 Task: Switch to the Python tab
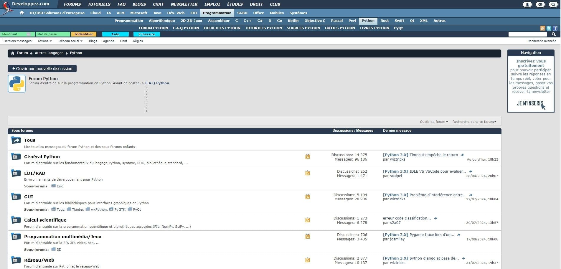(368, 21)
